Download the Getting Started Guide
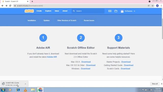This screenshot has height=92, width=163. click(129, 65)
